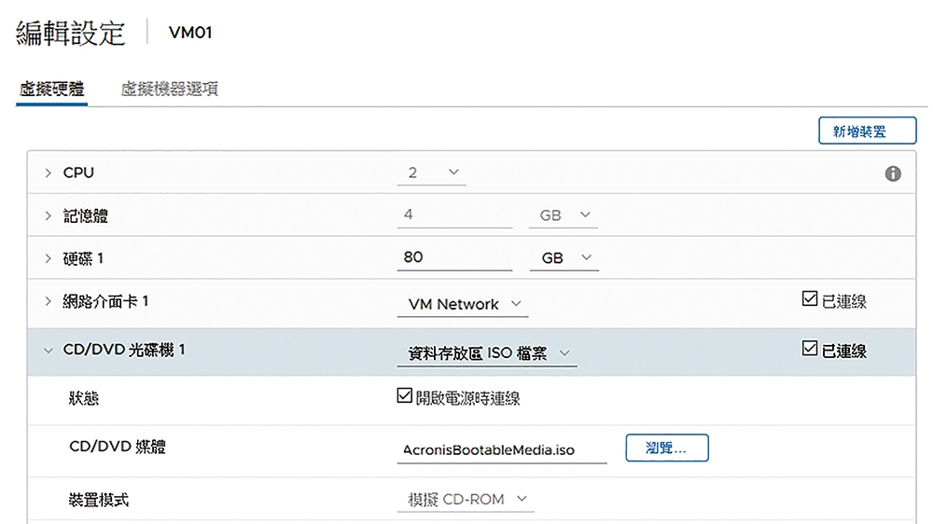Toggle 已連線 checkbox for network adapter
The image size is (933, 524).
809,298
